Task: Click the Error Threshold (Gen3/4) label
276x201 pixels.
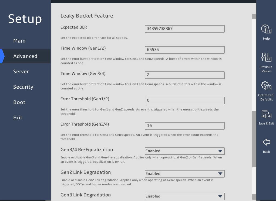Action: (85, 124)
